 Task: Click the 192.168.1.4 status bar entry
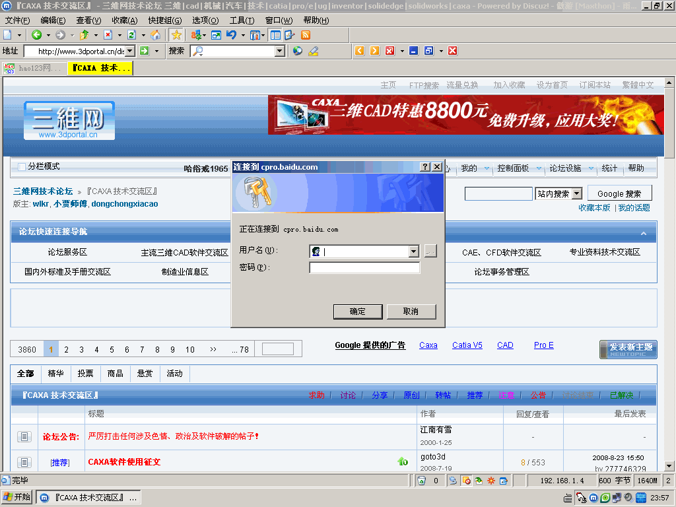562,481
